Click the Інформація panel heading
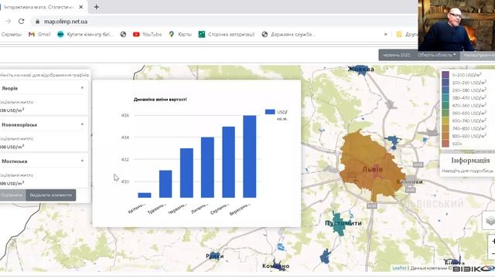The width and height of the screenshot is (495, 278). [x=470, y=160]
